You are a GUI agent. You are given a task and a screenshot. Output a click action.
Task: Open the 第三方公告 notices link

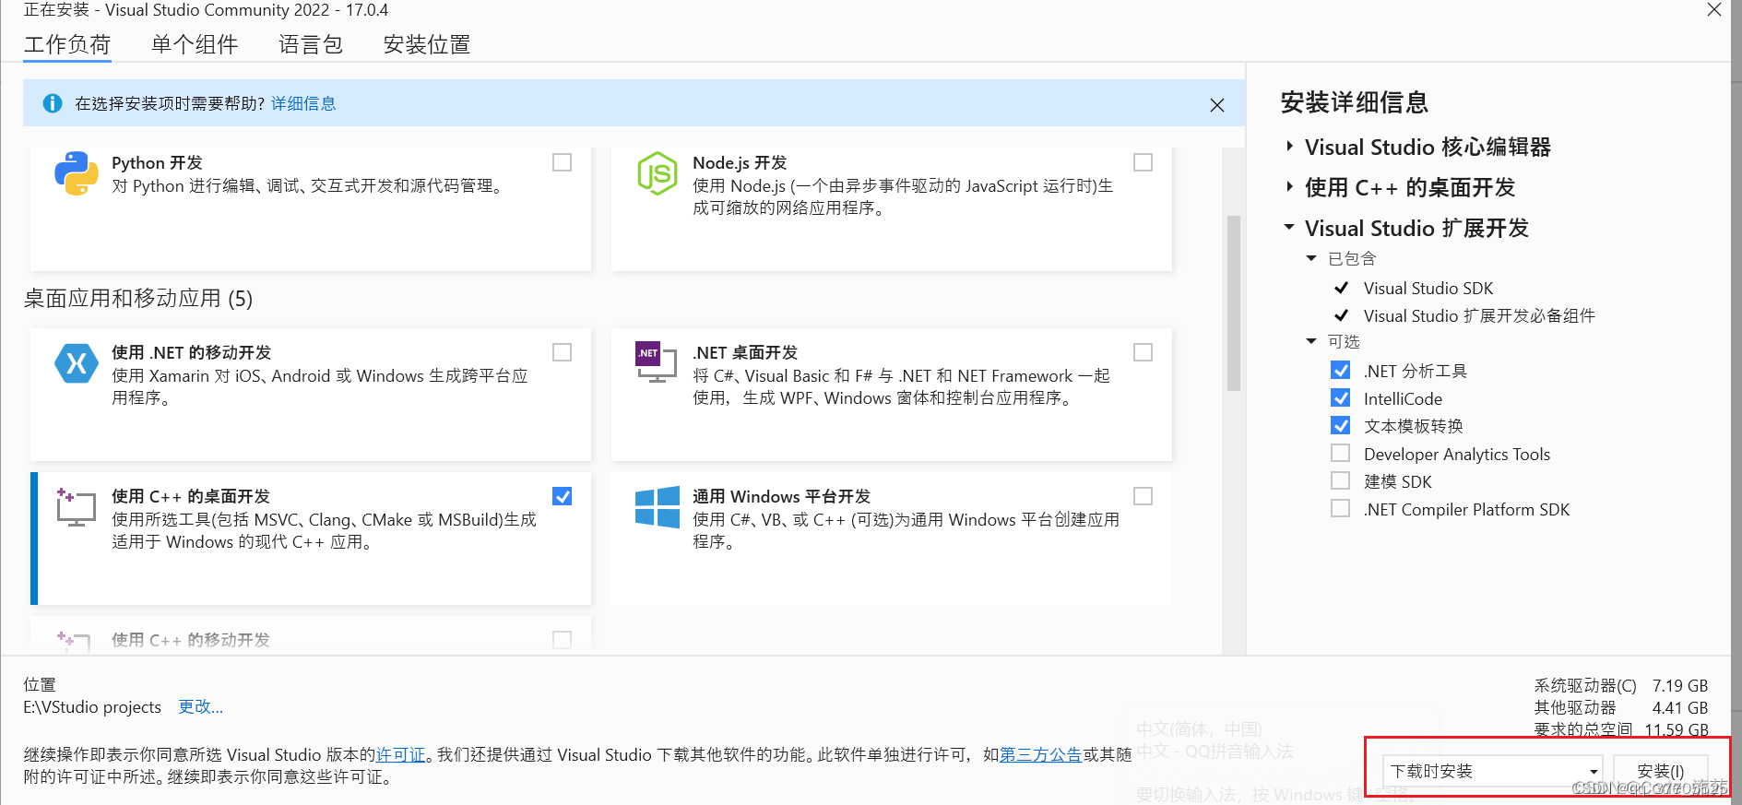[1040, 755]
